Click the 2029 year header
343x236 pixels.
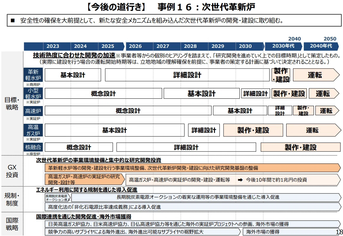(x=218, y=46)
